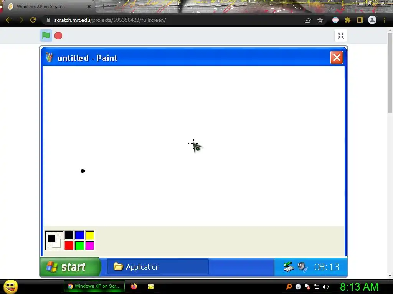Click the Paint brush cup icon in title bar
The height and width of the screenshot is (294, 393).
50,57
